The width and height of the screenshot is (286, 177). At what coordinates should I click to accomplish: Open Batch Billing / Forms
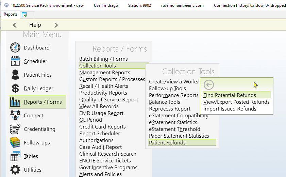tap(103, 59)
